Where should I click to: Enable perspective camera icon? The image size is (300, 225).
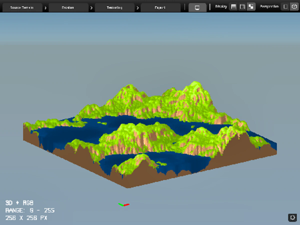pos(294,7)
